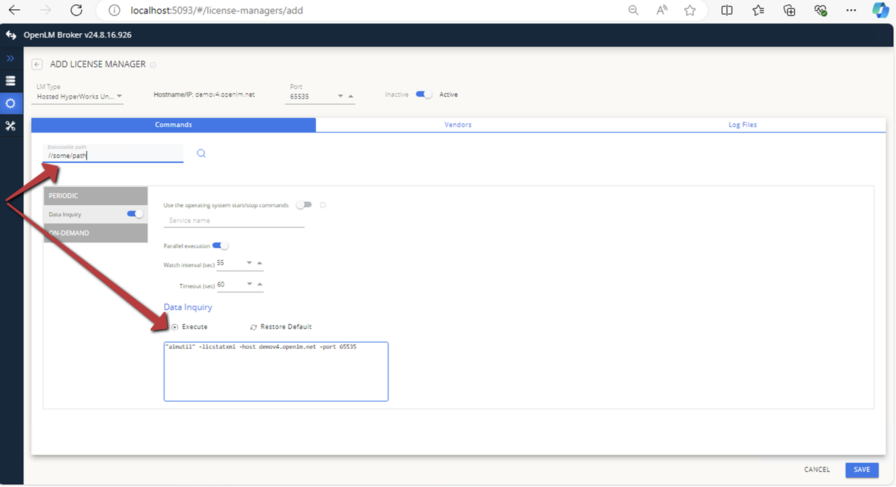The height and width of the screenshot is (487, 896).
Task: Enable operating system start/stop commands toggle
Action: [x=305, y=204]
